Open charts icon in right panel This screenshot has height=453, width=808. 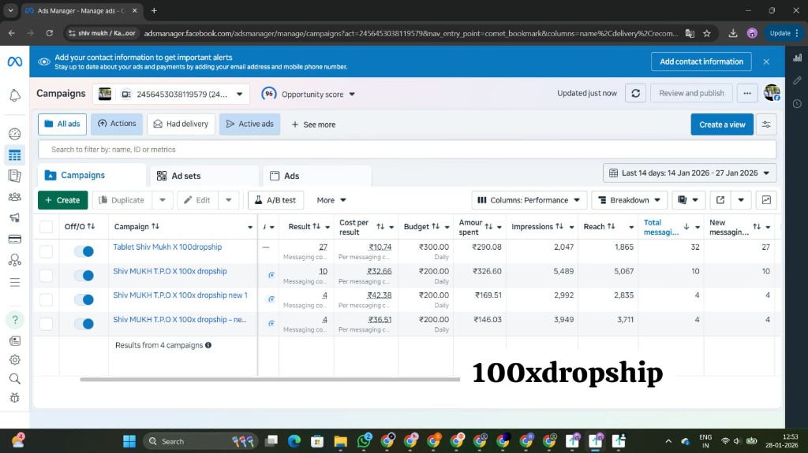tap(797, 58)
